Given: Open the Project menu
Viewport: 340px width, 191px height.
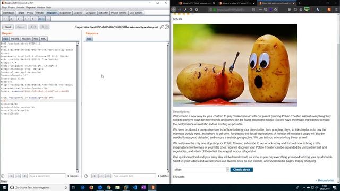Looking at the screenshot, I should coord(12,7).
